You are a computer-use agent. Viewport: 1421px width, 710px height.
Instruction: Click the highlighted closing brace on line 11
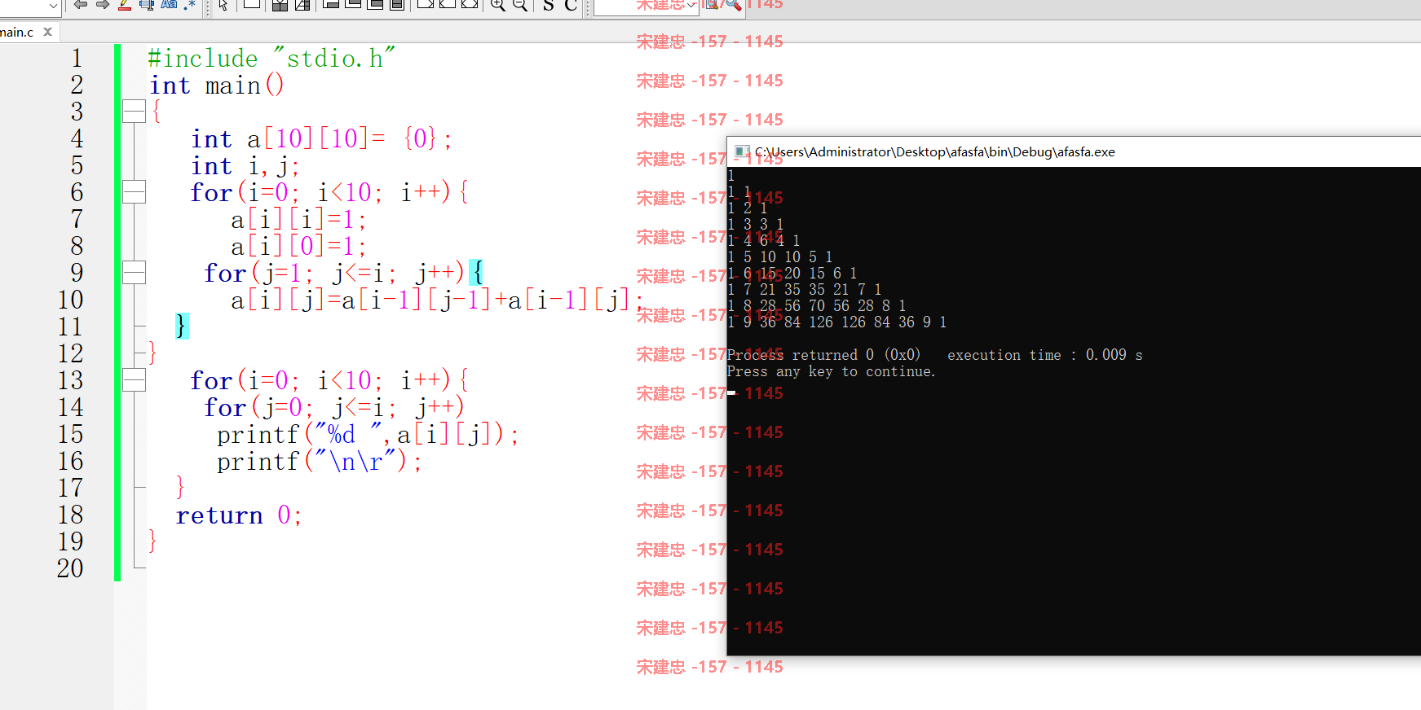click(x=182, y=327)
